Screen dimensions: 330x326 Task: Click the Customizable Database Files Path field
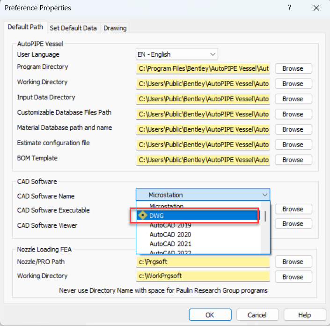tap(203, 114)
